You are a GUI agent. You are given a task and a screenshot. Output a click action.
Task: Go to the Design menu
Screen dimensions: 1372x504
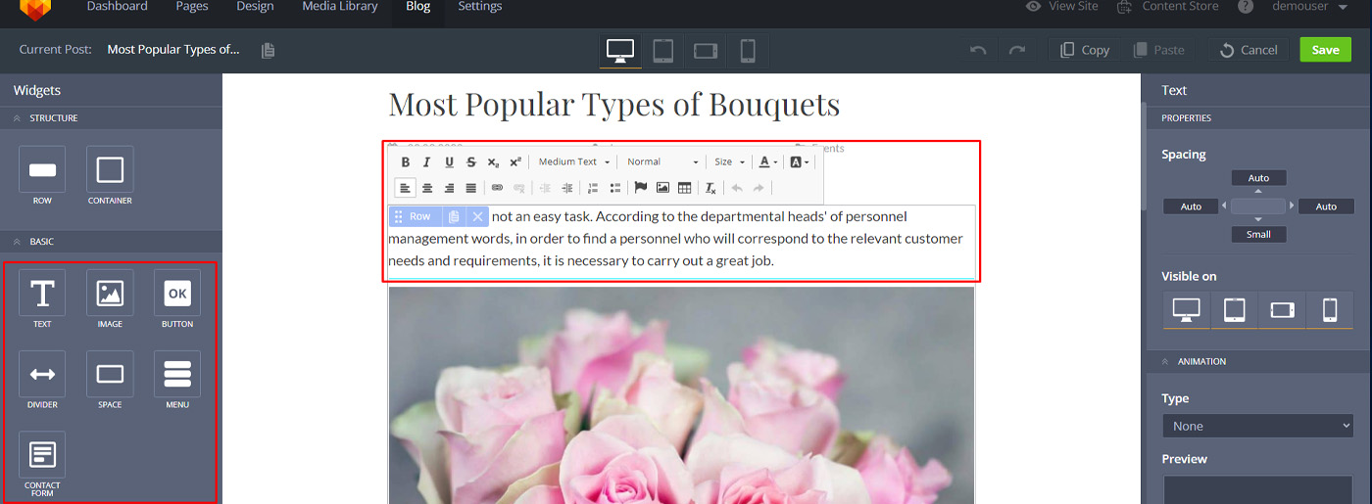[x=255, y=7]
